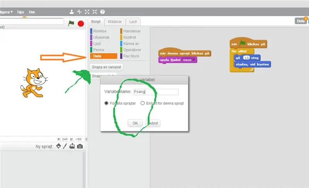The width and height of the screenshot is (309, 188).
Task: Click the 'för alltid' loop block
Action: (x=239, y=51)
